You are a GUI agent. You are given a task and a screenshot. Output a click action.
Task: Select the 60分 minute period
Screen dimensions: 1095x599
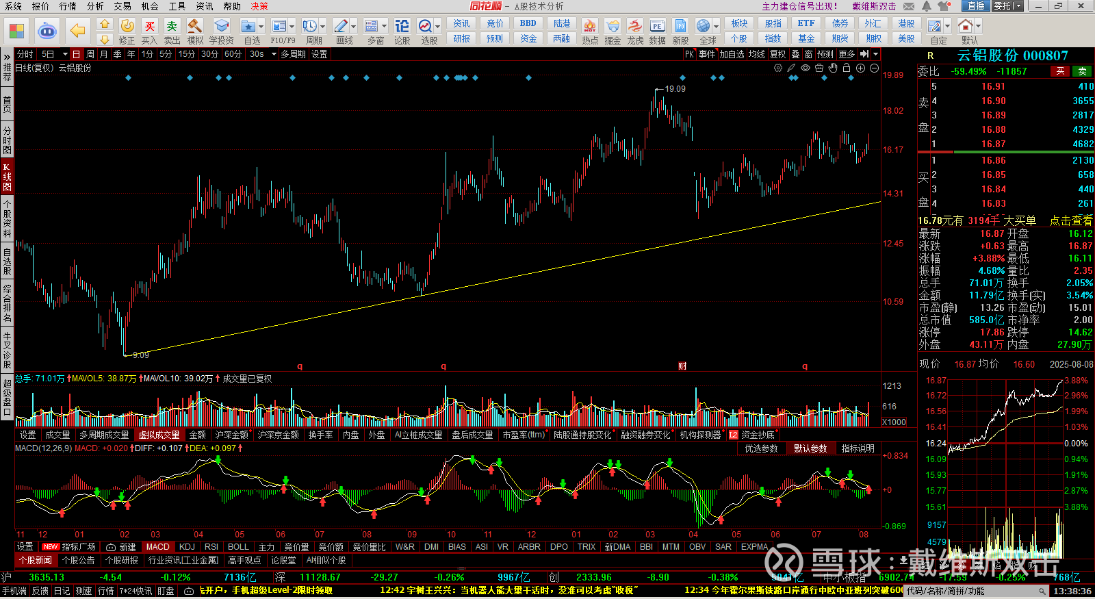[233, 54]
